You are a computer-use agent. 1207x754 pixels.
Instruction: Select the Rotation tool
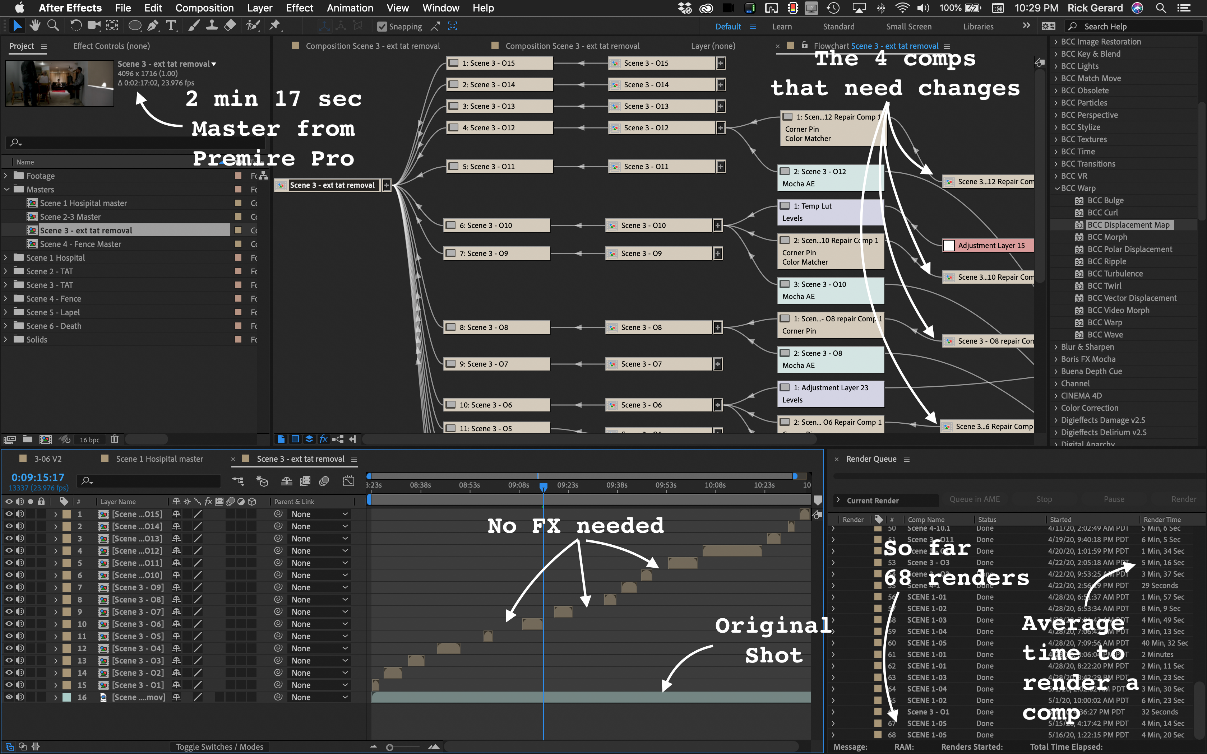click(x=75, y=25)
